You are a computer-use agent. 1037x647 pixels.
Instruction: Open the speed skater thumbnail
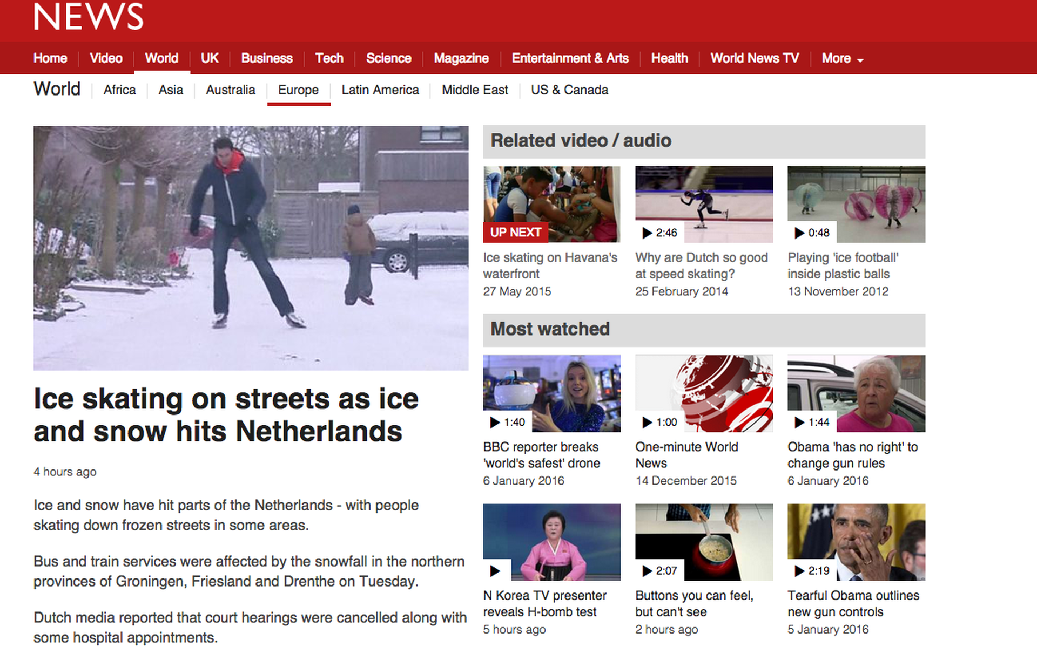pyautogui.click(x=704, y=204)
